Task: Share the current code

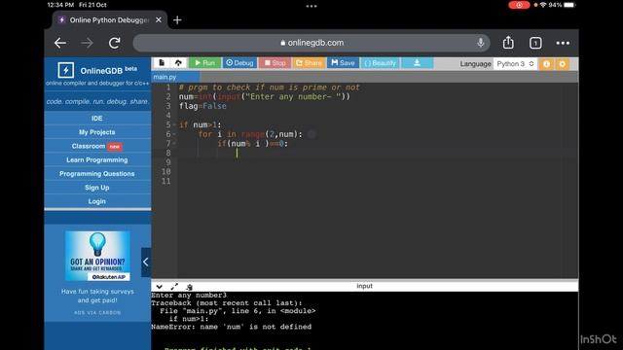Action: (x=309, y=63)
